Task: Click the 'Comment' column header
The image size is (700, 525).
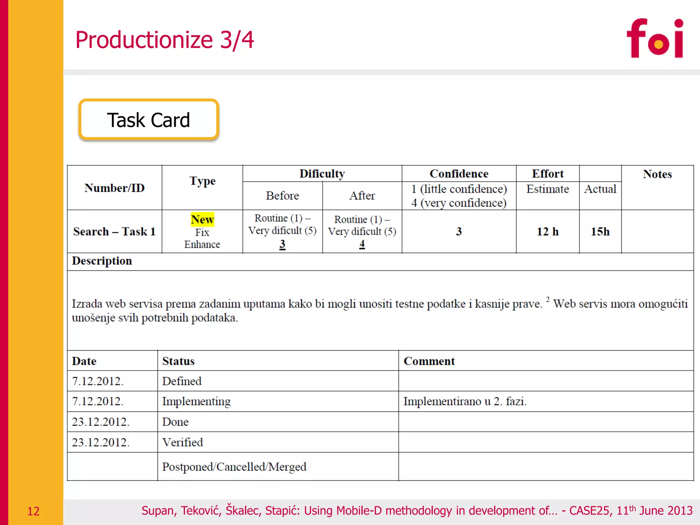Action: click(429, 361)
